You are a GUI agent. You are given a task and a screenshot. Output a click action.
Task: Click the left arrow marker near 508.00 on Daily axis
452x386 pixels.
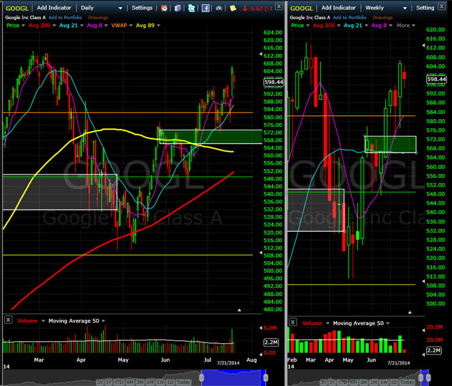click(261, 253)
